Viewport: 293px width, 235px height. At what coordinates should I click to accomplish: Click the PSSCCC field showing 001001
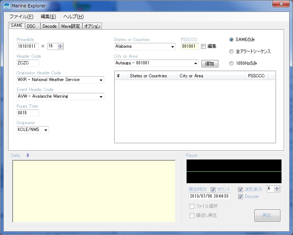pyautogui.click(x=190, y=46)
